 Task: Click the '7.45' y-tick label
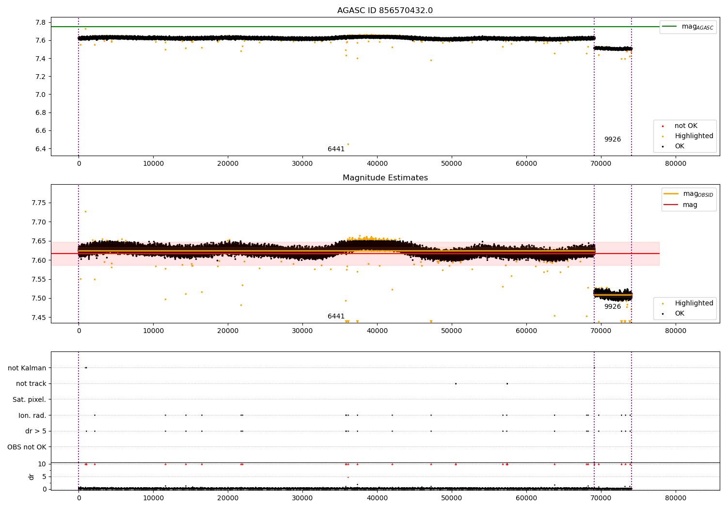[39, 318]
